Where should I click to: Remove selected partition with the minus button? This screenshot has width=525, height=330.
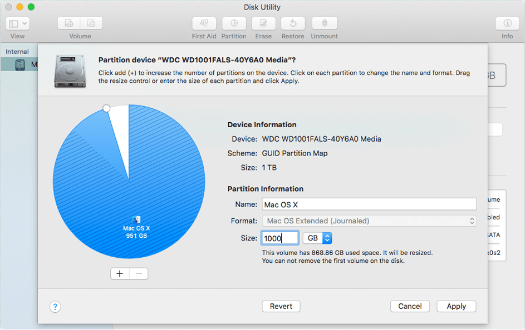click(x=138, y=273)
